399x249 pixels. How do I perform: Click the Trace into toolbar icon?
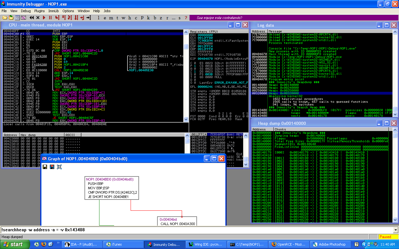pyautogui.click(x=70, y=18)
